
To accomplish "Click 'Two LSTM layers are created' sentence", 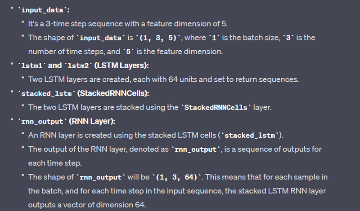I will [163, 79].
